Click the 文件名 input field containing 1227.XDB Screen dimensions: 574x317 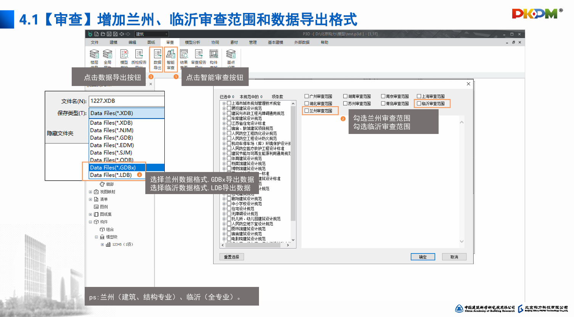pyautogui.click(x=127, y=101)
